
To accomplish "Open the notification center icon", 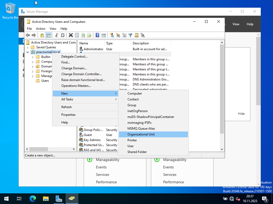I will pyautogui.click(x=265, y=199).
